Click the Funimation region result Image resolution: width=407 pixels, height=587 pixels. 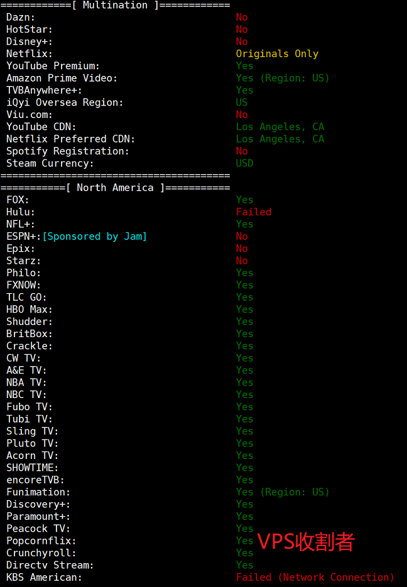(x=283, y=492)
